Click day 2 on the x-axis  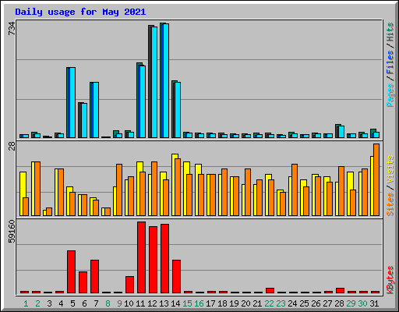(37, 303)
